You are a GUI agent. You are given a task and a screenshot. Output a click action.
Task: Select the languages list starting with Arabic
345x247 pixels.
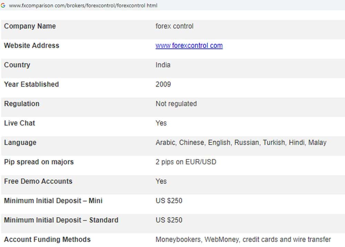pyautogui.click(x=241, y=142)
